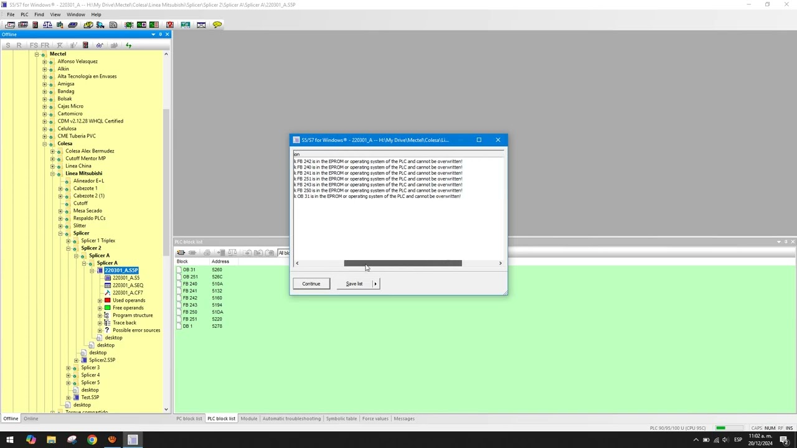The height and width of the screenshot is (448, 797).
Task: Open the Messages tab
Action: [404, 419]
